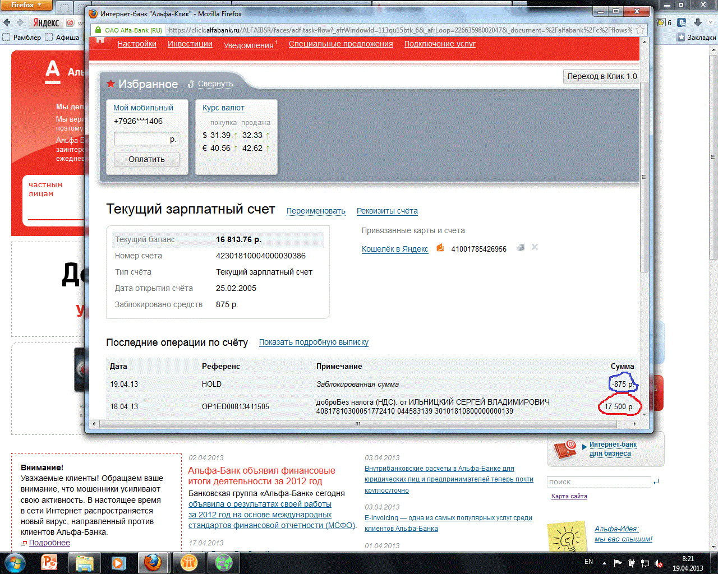Open the orange Odnoklassniki taskbar icon
This screenshot has height=574, width=718.
[x=189, y=562]
